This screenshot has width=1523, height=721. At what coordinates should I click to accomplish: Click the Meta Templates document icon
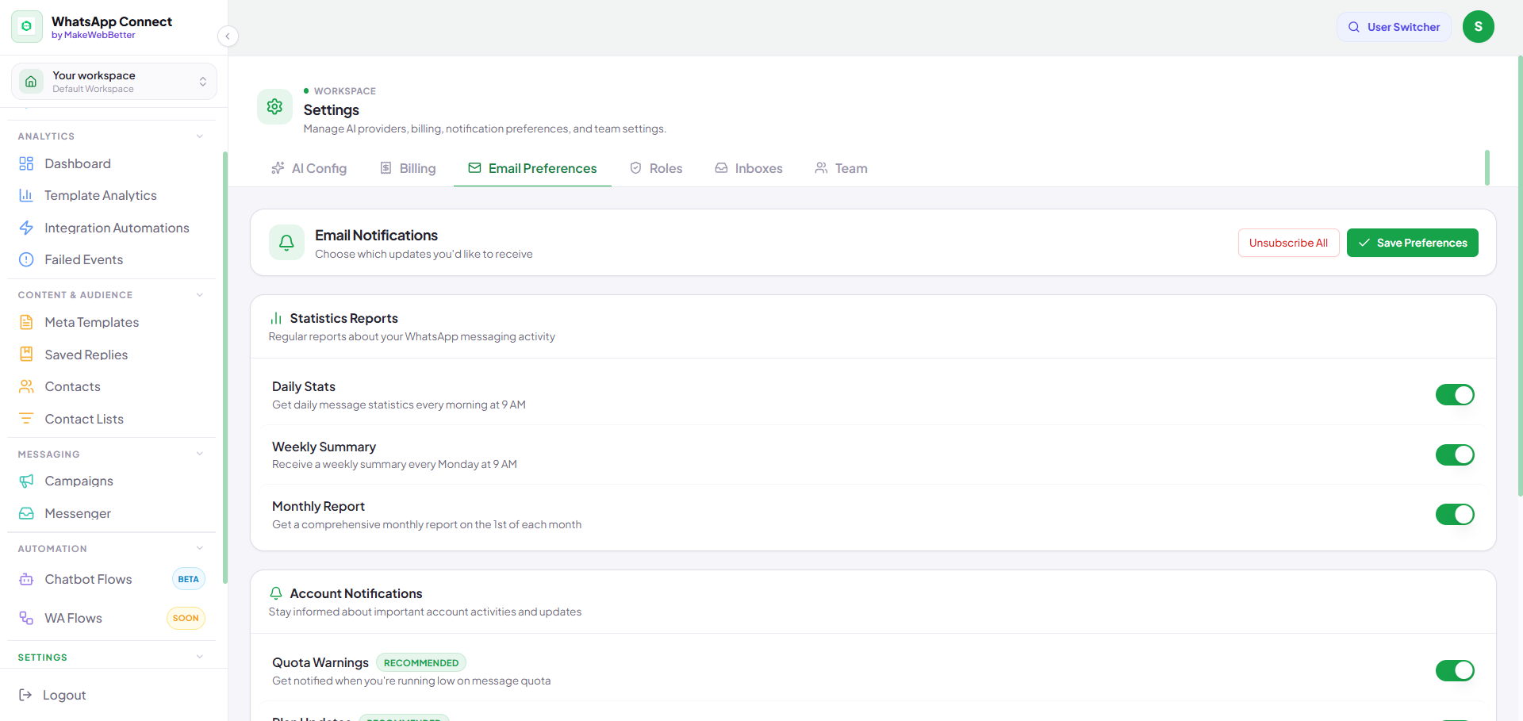click(x=26, y=322)
